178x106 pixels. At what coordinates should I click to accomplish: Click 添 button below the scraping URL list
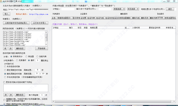(x=5, y=48)
